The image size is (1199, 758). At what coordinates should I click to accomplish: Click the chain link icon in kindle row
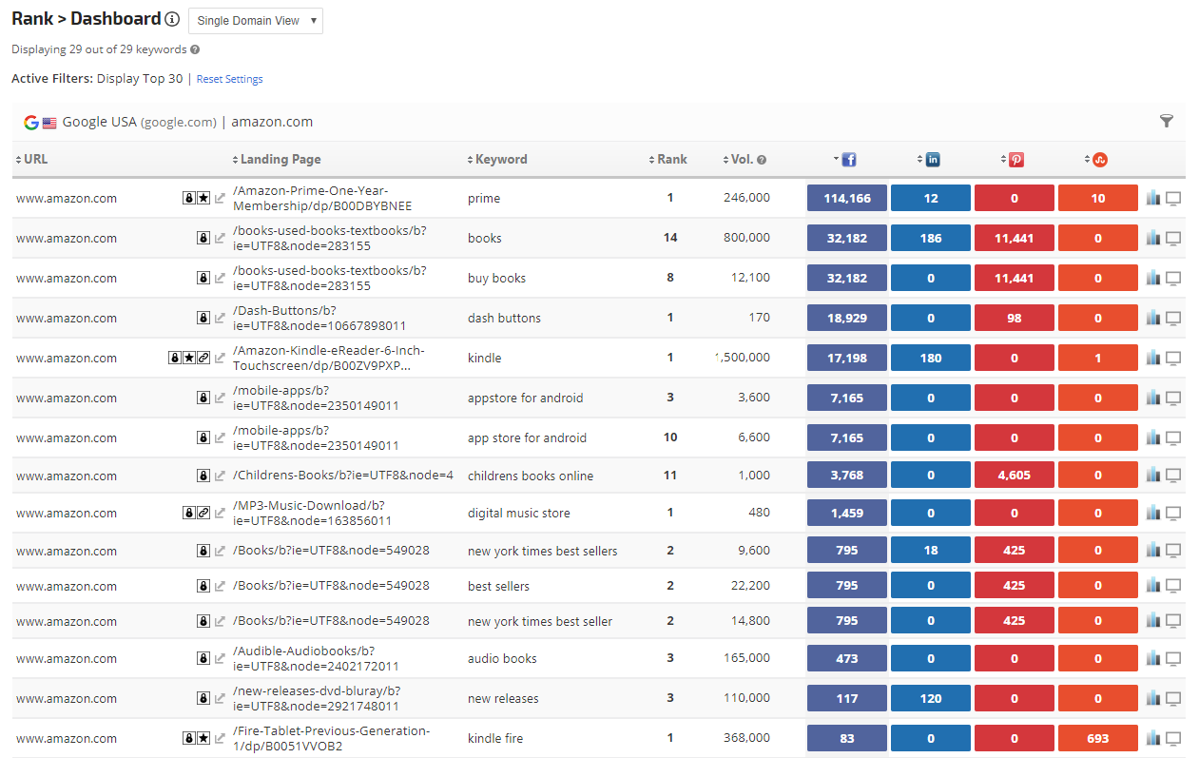coord(203,358)
